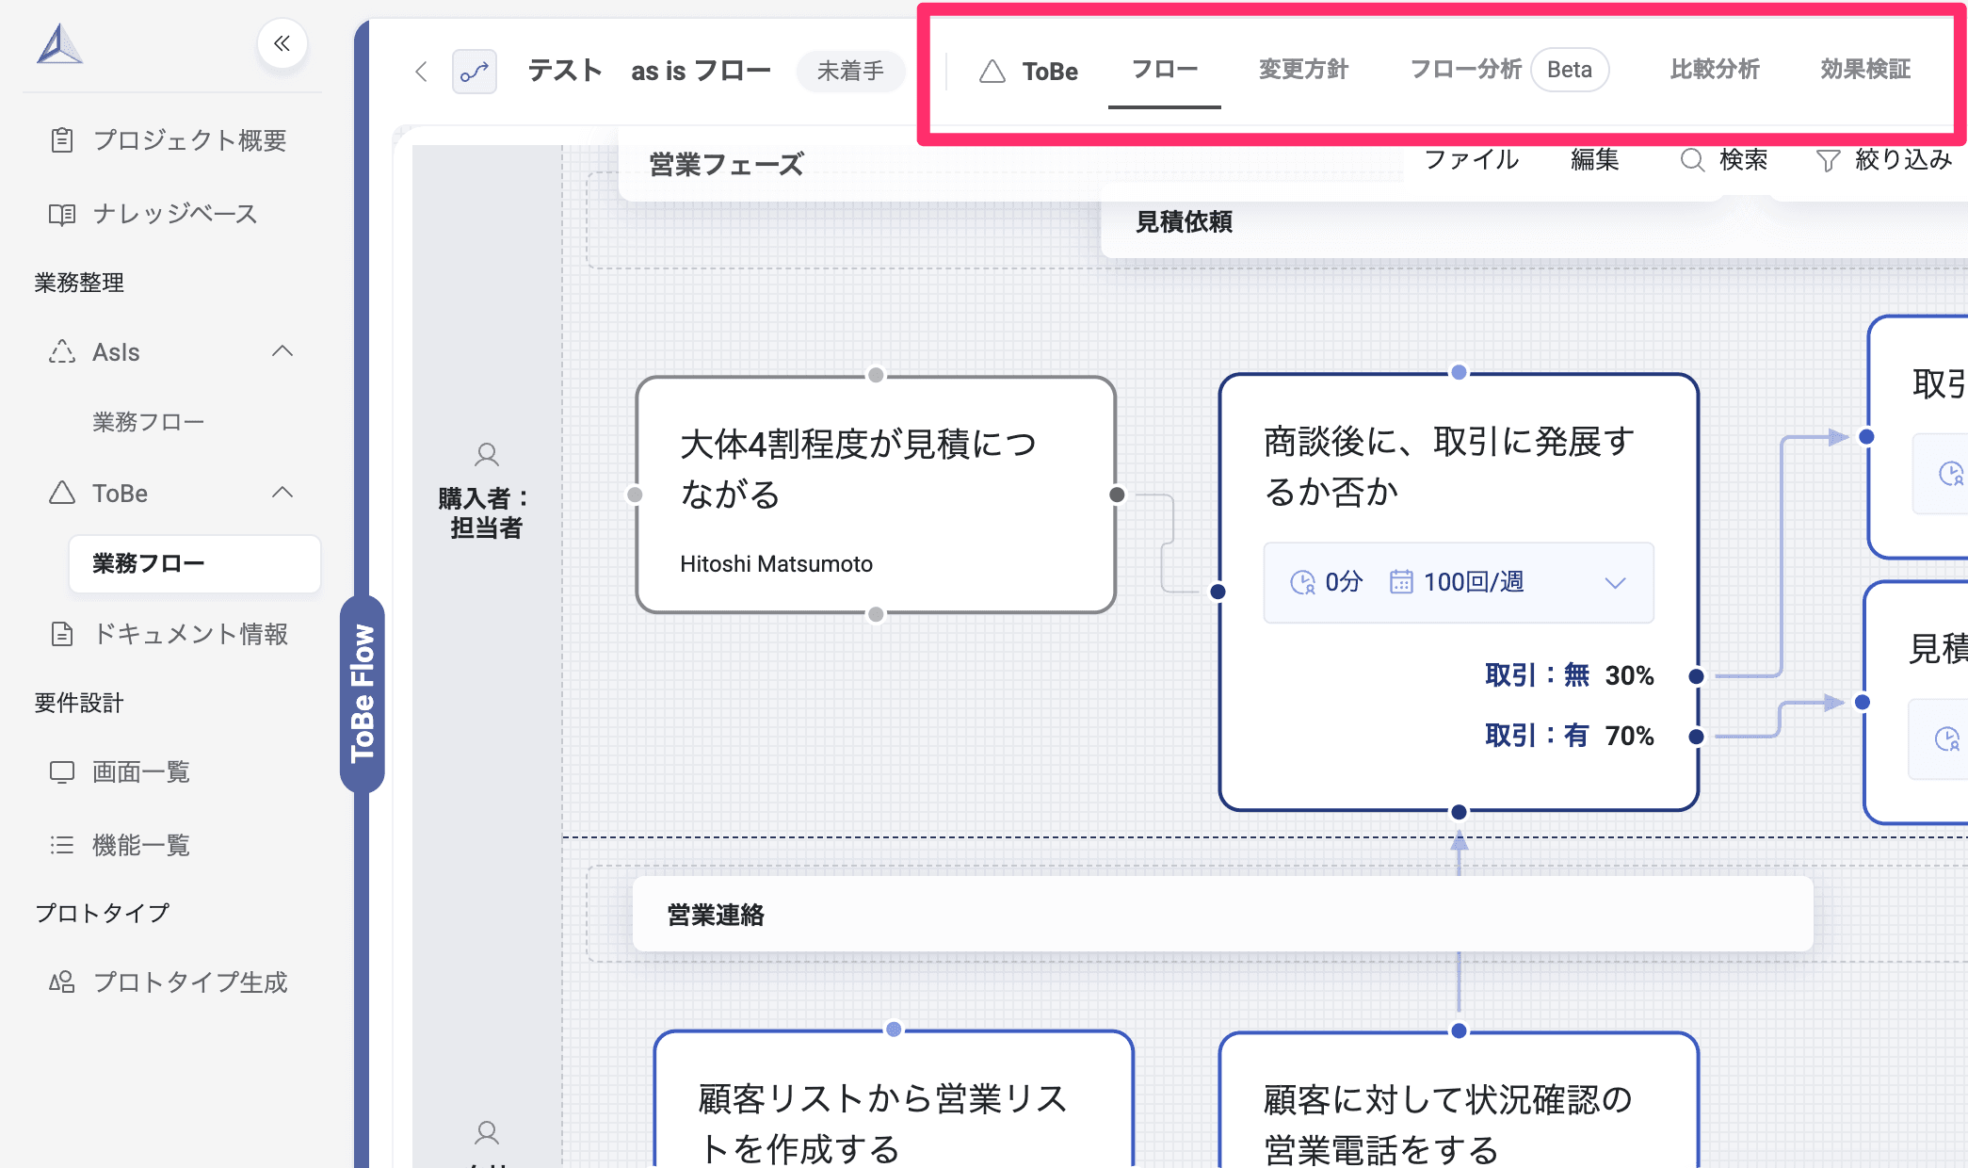Open the 比較分析 tab

pos(1715,70)
